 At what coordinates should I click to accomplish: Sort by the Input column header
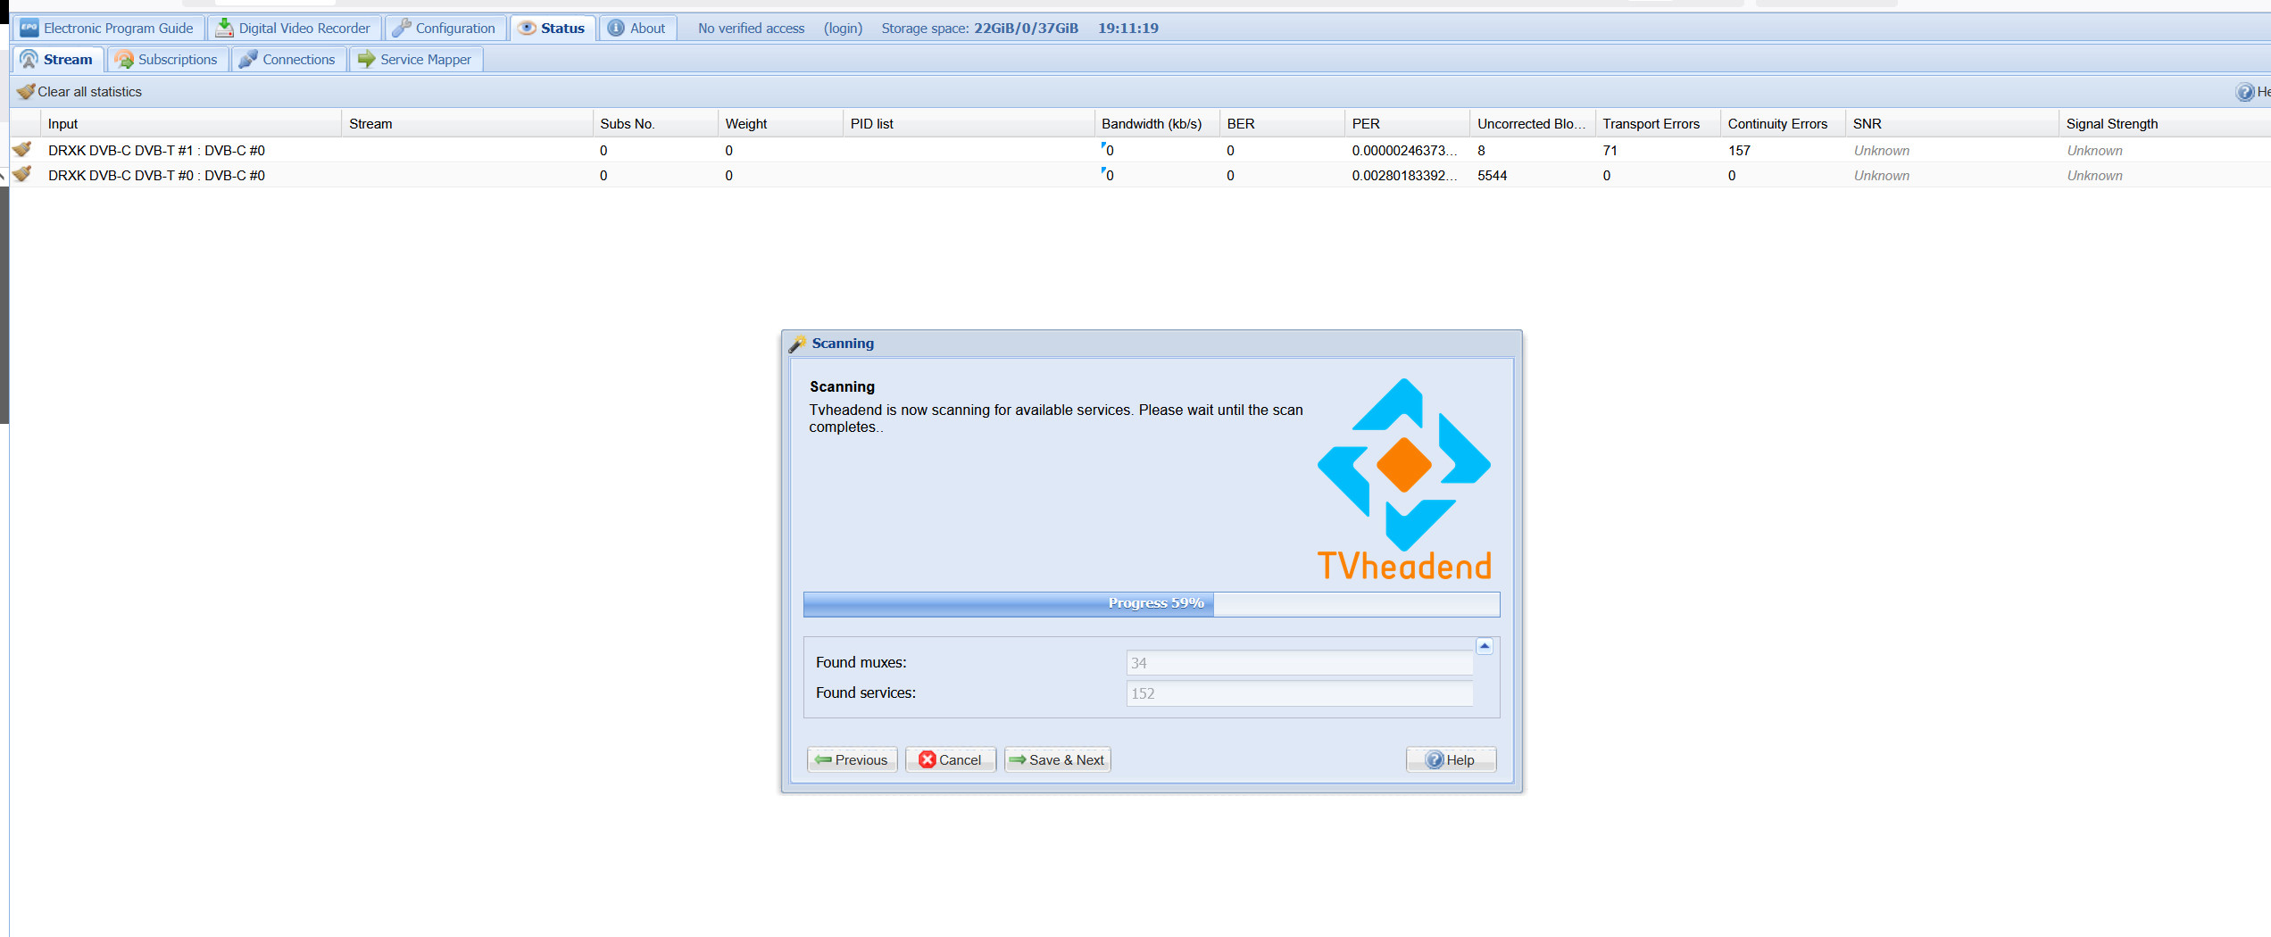point(190,123)
